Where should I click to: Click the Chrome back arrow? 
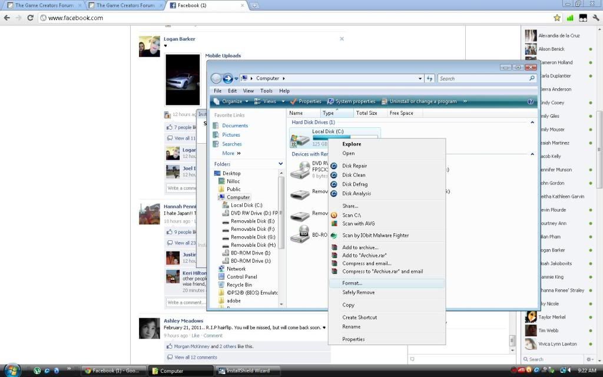[7, 18]
